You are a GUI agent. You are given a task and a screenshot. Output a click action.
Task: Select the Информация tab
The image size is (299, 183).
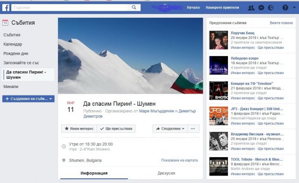point(94,173)
